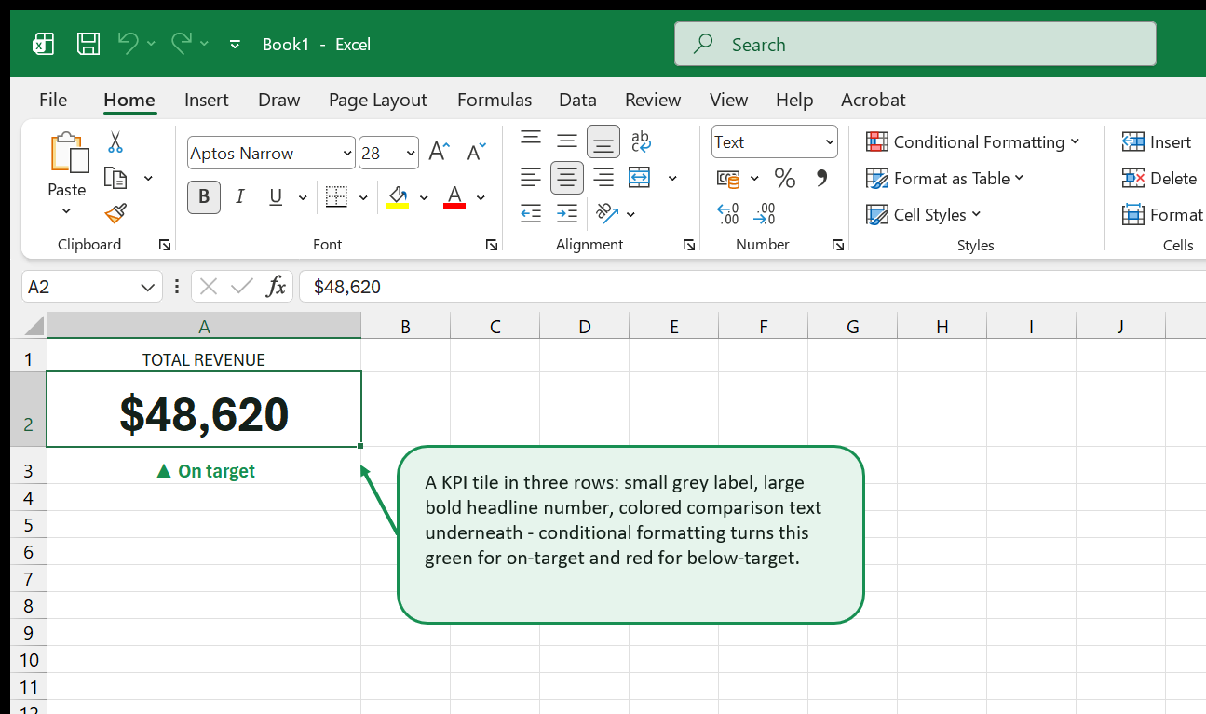
Task: Decrease the decimal places
Action: 765,213
